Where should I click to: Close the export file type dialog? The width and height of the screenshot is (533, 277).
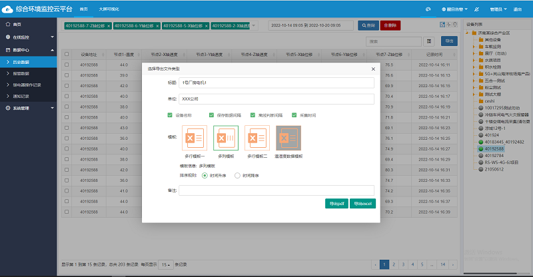click(372, 69)
